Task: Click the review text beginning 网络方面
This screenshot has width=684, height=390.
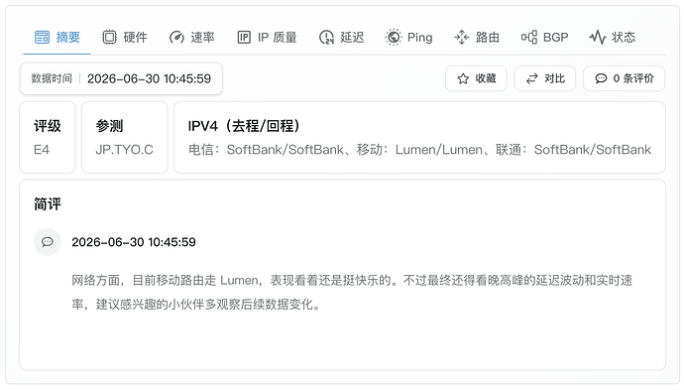Action: (x=352, y=292)
